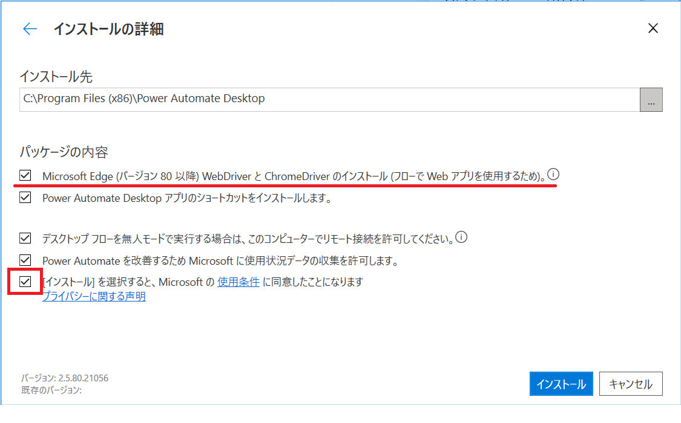Click the 既存のバージョン text
Image resolution: width=681 pixels, height=423 pixels.
pos(51,390)
